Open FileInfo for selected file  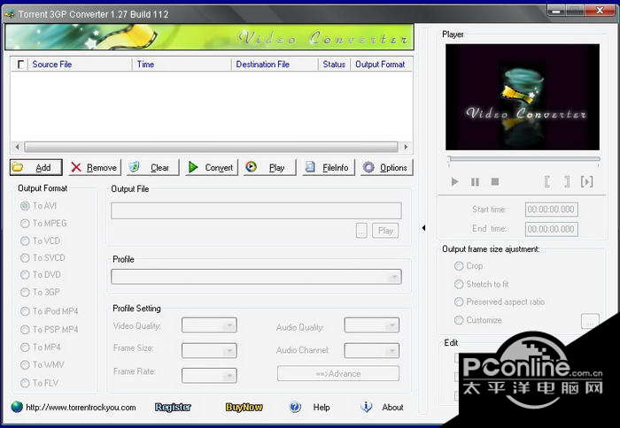point(329,167)
